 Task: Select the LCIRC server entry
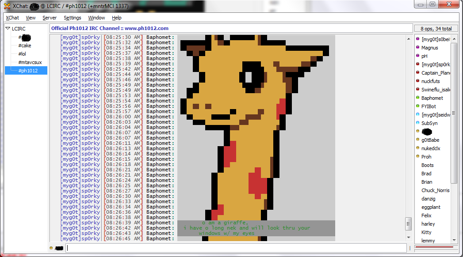[19, 29]
